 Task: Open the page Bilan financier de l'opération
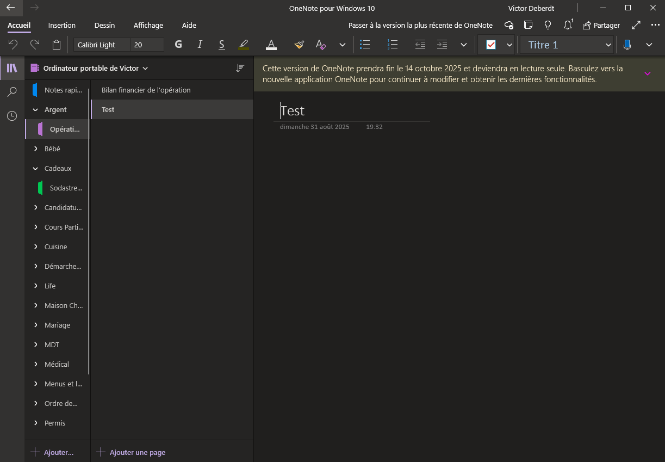click(x=172, y=90)
